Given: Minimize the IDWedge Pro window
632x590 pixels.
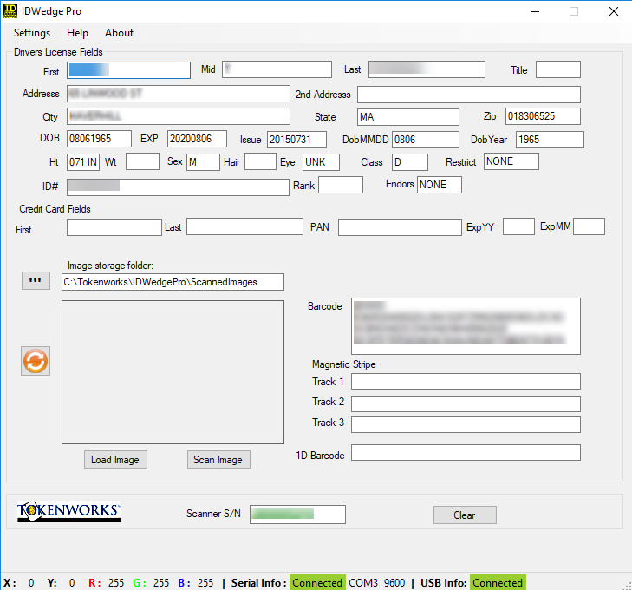Looking at the screenshot, I should pyautogui.click(x=535, y=11).
